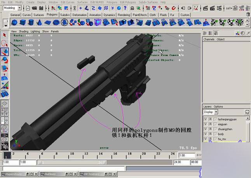Open the viewport Panels menu
251x178 pixels.
coord(55,32)
